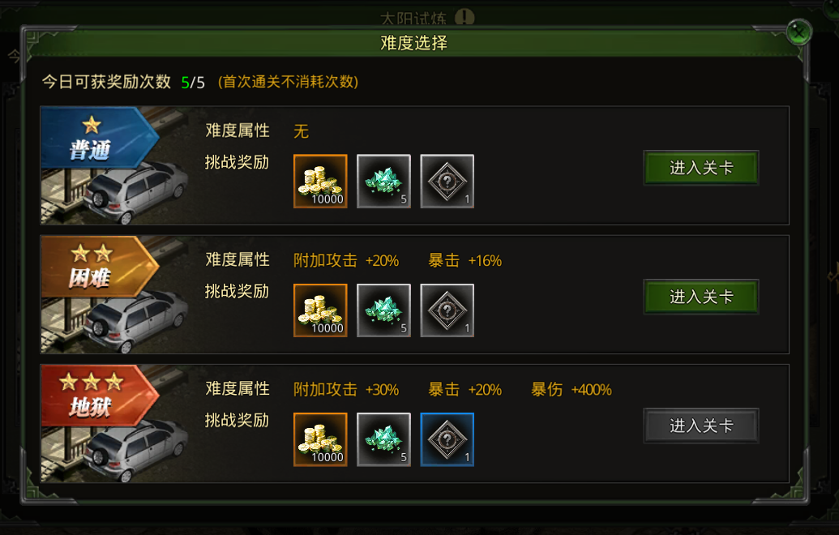Click the green crystal reward in 困难 row
This screenshot has height=535, width=839.
click(x=383, y=310)
